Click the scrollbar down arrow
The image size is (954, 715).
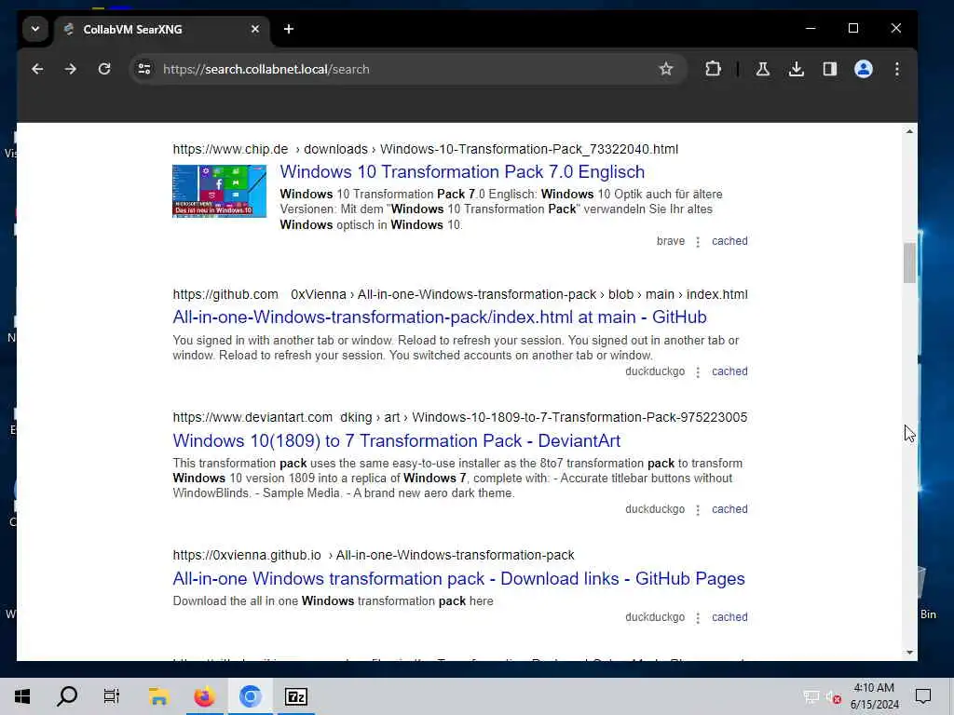click(909, 653)
